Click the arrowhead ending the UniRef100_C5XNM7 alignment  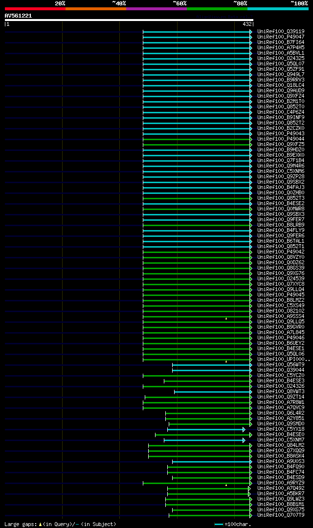point(244,441)
